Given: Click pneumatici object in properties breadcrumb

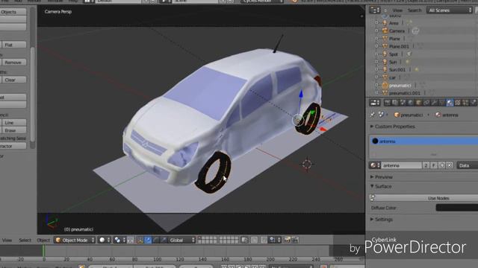Looking at the screenshot, I should pyautogui.click(x=409, y=115).
